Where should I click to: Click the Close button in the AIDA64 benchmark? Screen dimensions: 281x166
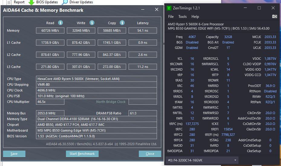pos(150,154)
